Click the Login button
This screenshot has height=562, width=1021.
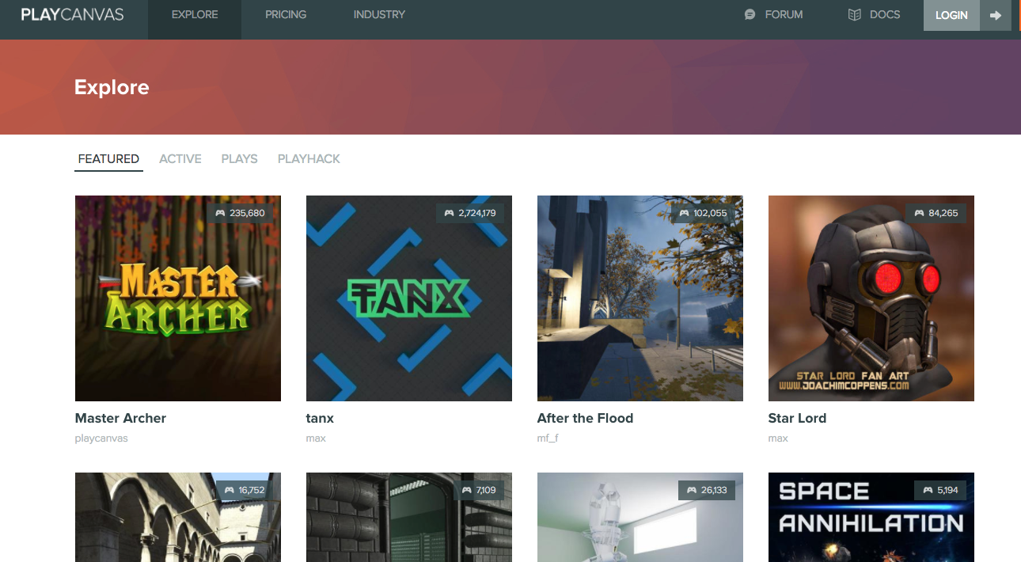[x=951, y=15]
